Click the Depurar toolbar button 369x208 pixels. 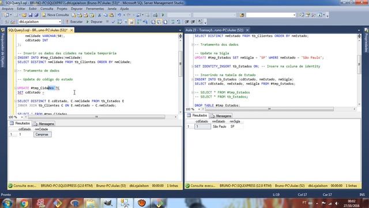point(94,22)
